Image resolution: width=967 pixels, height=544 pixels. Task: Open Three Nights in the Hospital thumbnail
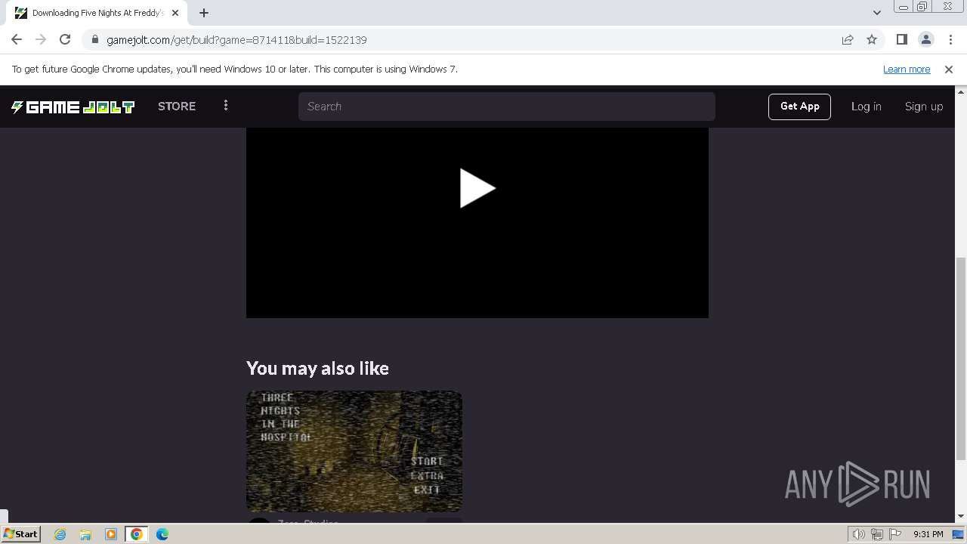[x=354, y=451]
